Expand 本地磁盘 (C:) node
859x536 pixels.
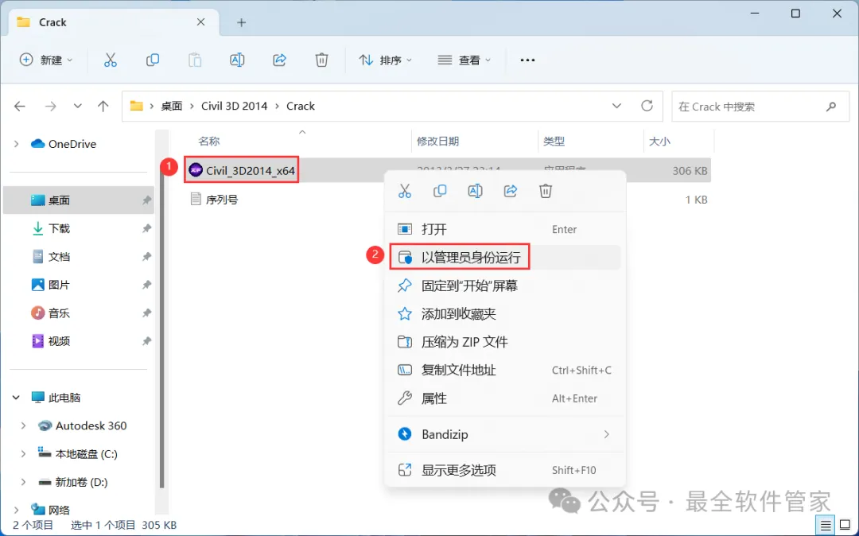(x=23, y=454)
